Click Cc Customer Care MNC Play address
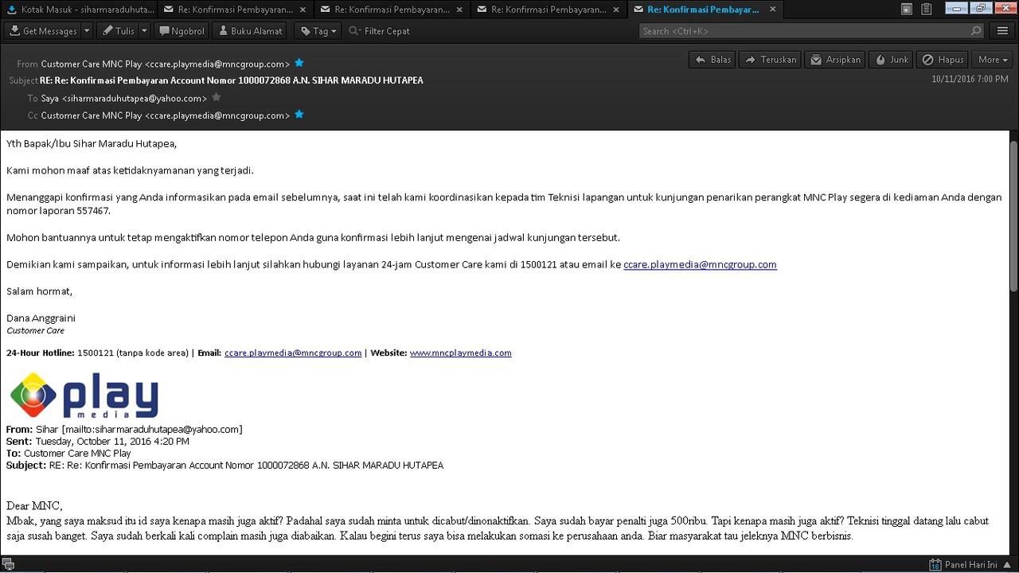Viewport: 1019px width, 573px height. 166,115
